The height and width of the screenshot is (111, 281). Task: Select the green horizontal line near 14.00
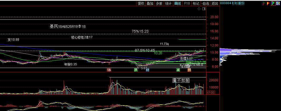click(192, 39)
